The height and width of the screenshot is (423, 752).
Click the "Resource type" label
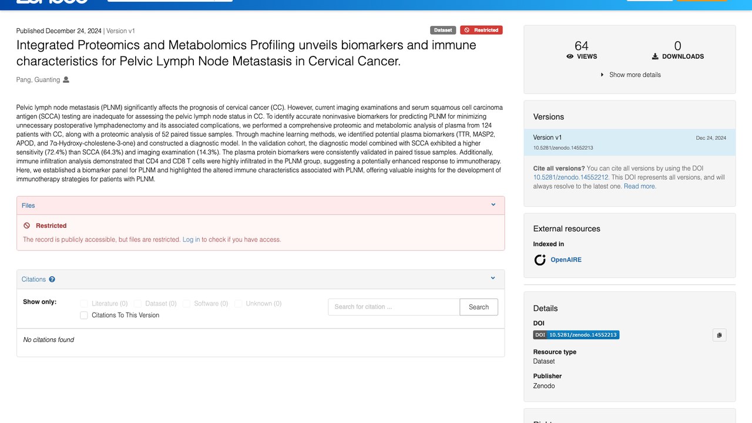point(555,352)
